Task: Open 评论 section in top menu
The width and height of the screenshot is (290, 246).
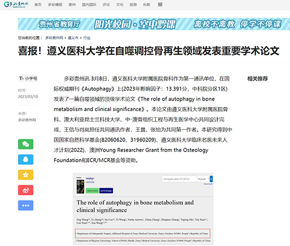Action: tap(106, 5)
